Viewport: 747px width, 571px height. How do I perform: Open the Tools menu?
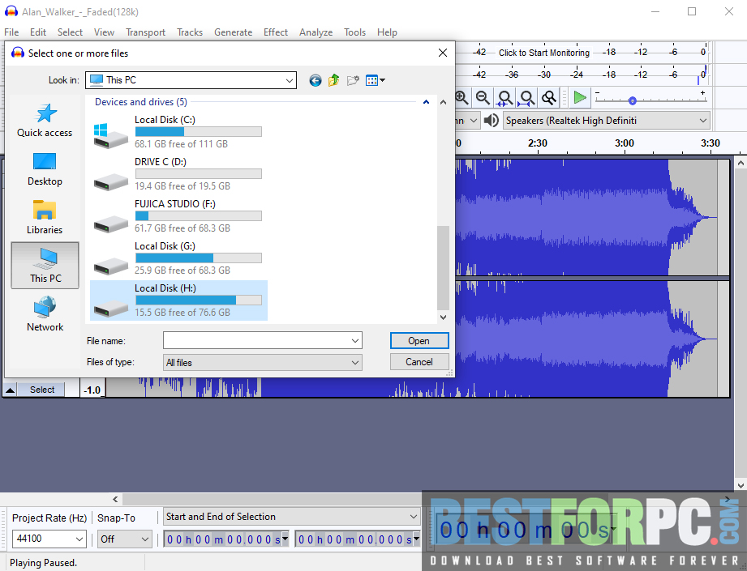pyautogui.click(x=355, y=32)
